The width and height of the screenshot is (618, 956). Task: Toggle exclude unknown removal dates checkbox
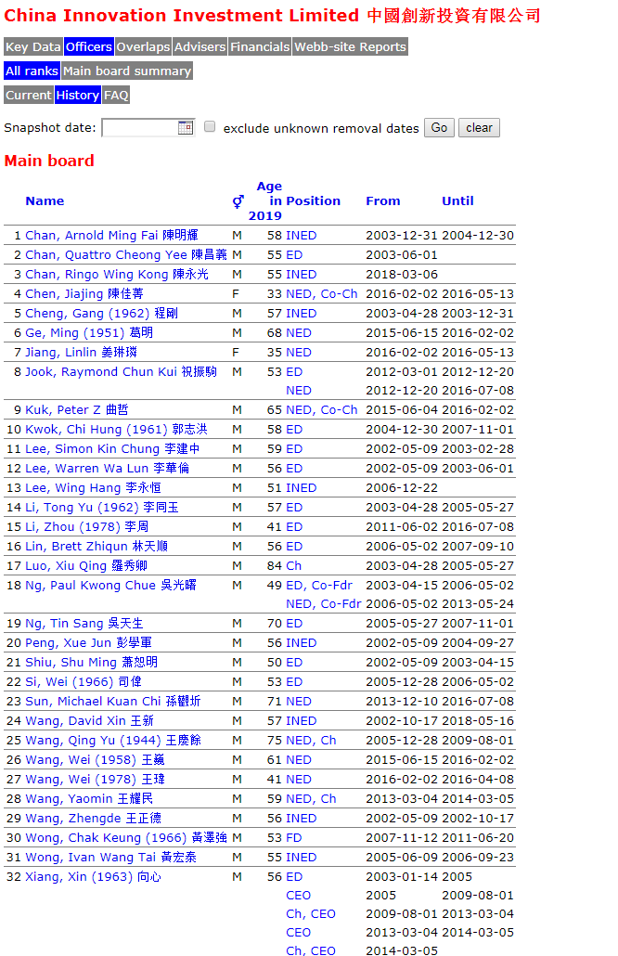coord(210,127)
